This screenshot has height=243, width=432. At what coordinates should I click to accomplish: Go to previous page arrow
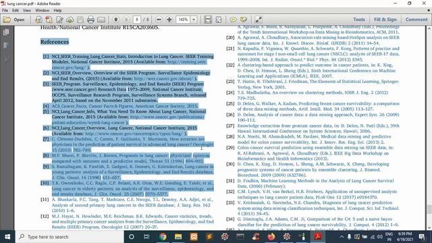(116, 20)
